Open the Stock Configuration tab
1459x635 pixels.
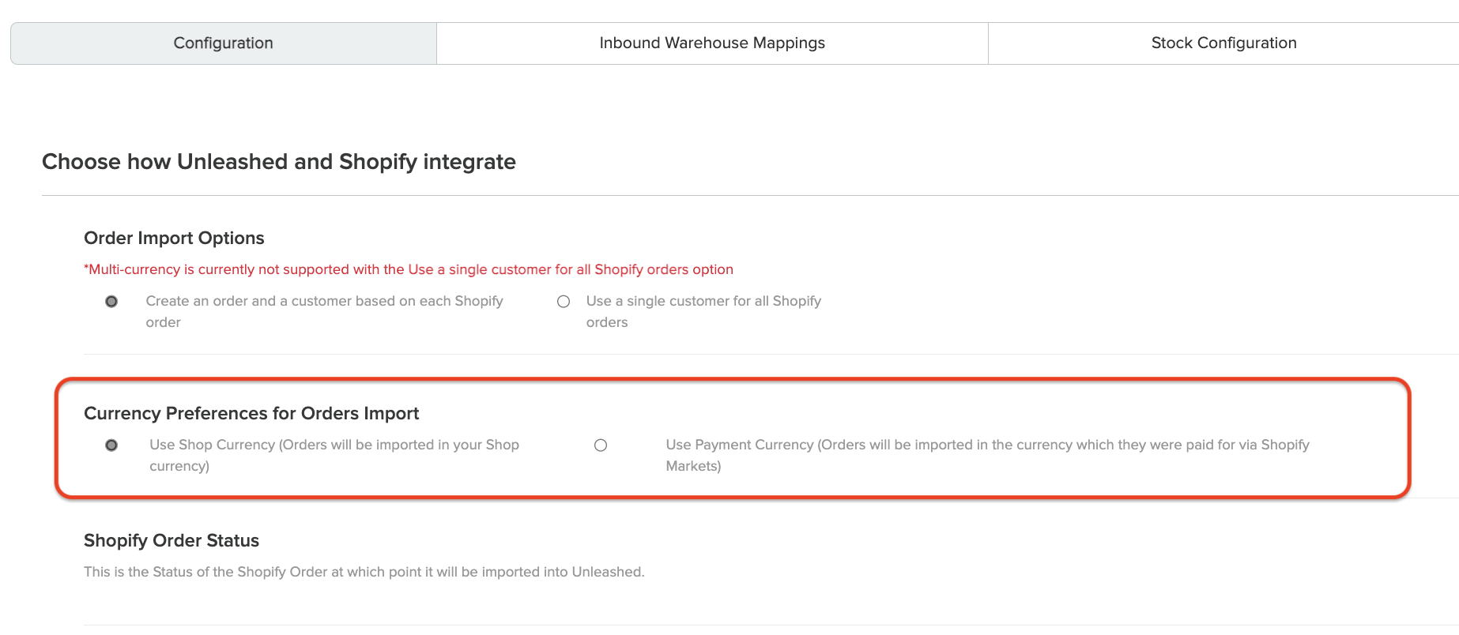coord(1223,43)
